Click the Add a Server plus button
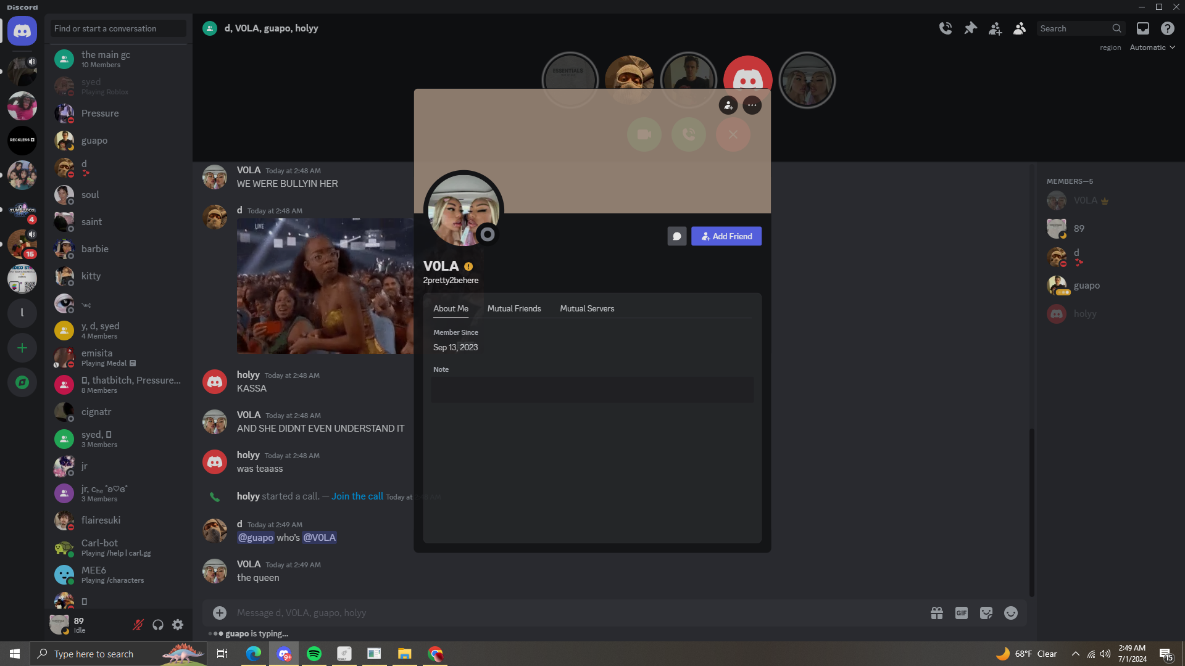The width and height of the screenshot is (1185, 666). coord(22,348)
